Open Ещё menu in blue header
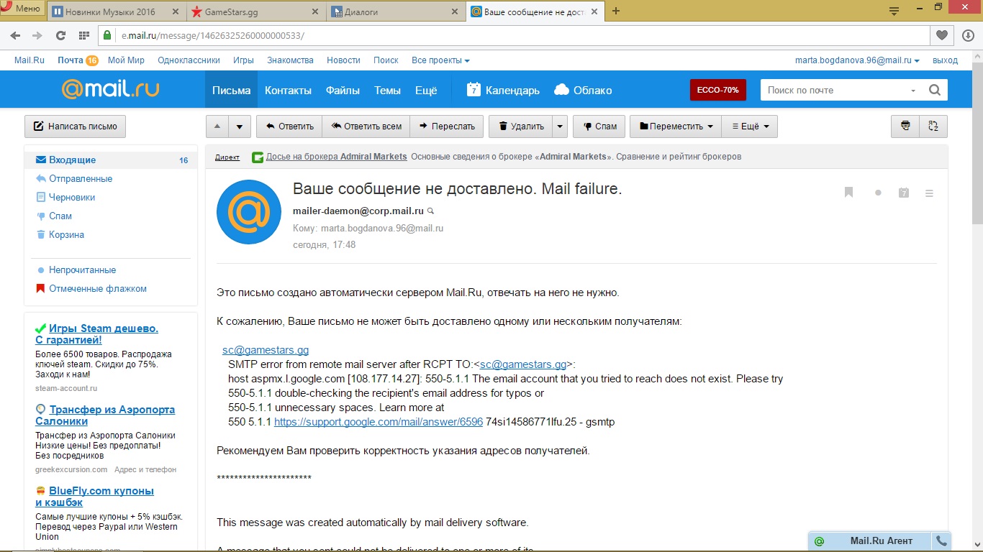 tap(426, 90)
